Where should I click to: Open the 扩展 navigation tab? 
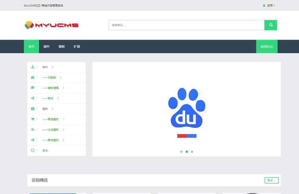coord(77,47)
